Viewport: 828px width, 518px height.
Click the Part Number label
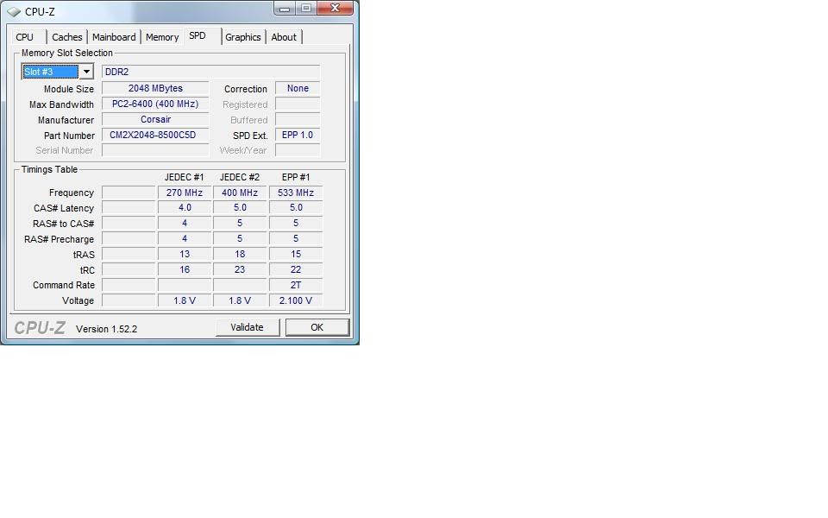tap(69, 136)
